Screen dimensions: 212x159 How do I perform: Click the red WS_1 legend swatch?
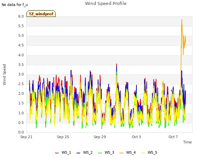57,153
